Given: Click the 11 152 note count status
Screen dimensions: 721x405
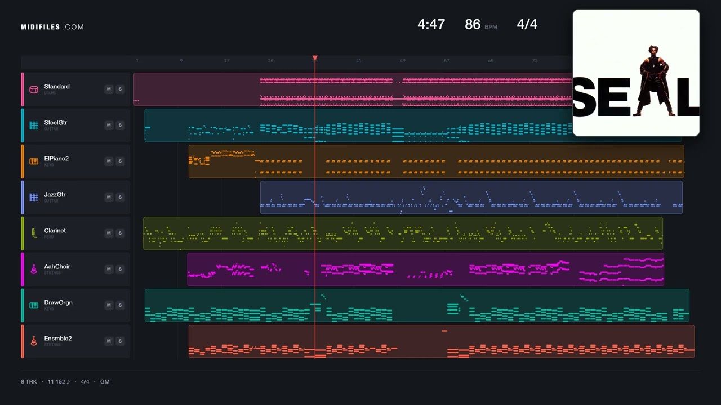Looking at the screenshot, I should point(59,381).
